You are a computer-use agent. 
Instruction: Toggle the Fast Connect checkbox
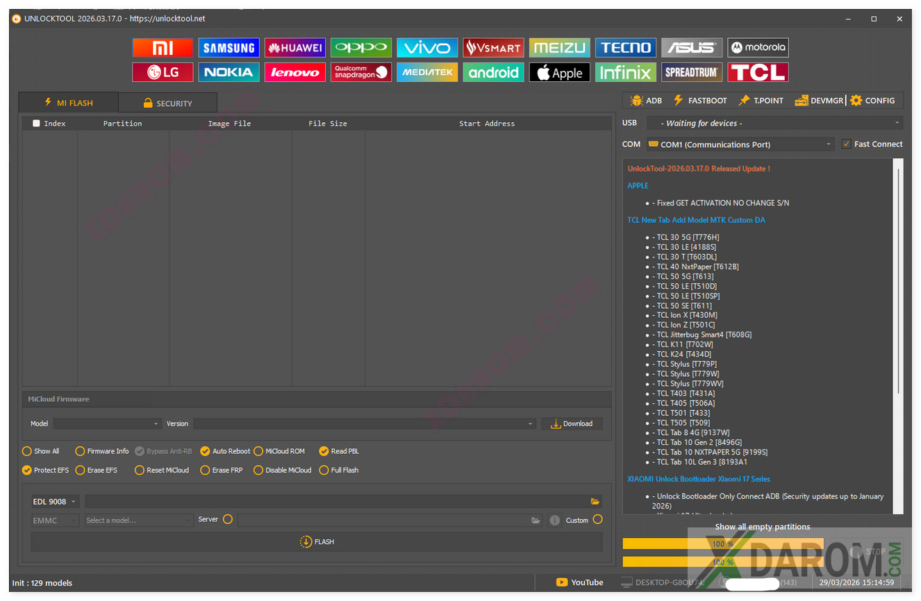coord(845,144)
